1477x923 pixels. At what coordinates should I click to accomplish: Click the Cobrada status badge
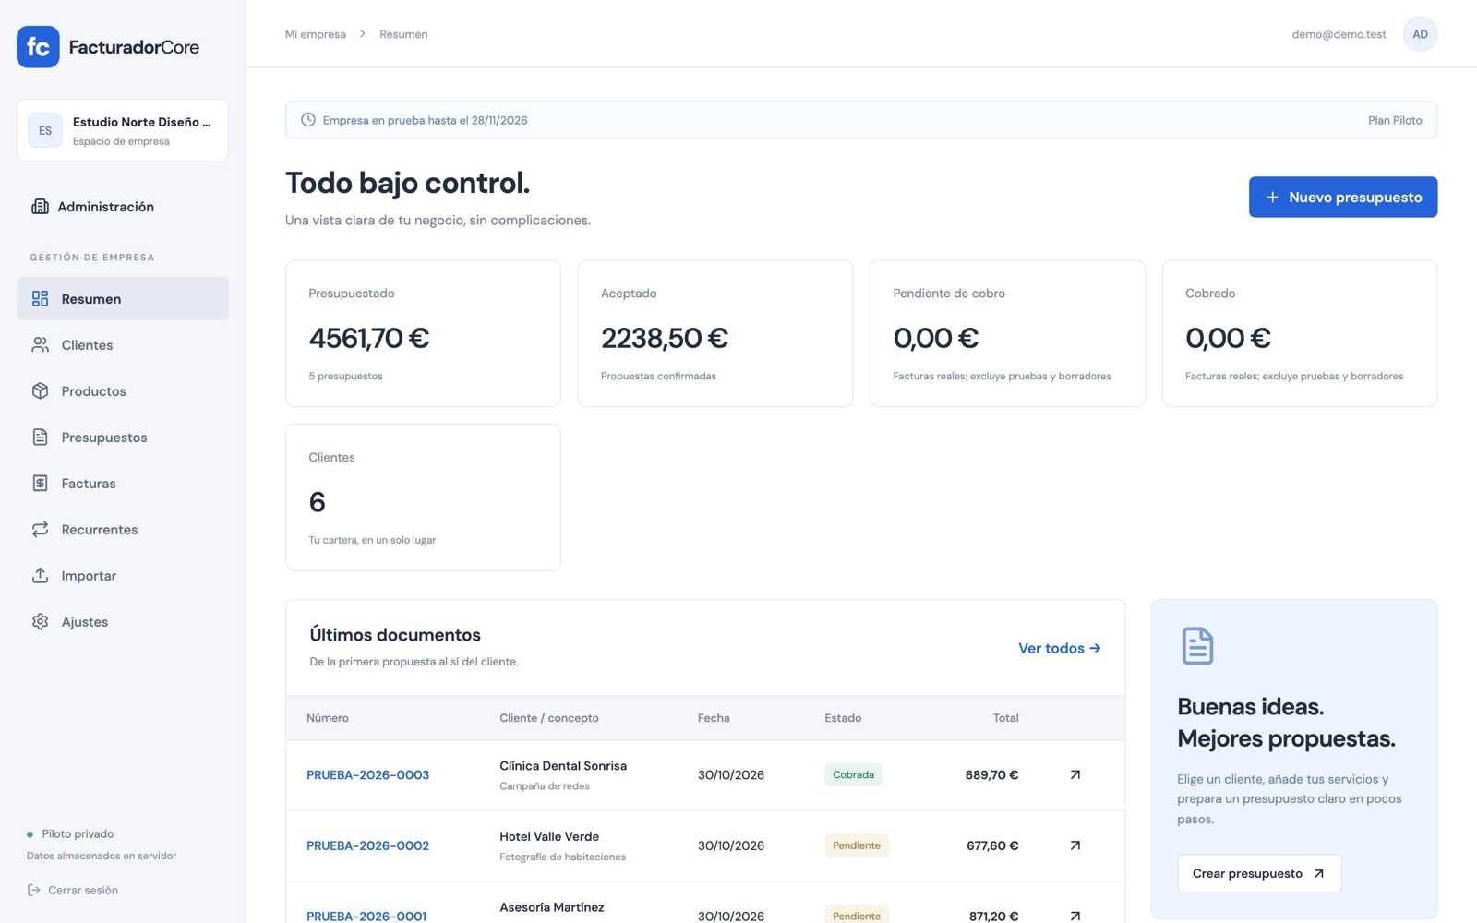pos(853,775)
